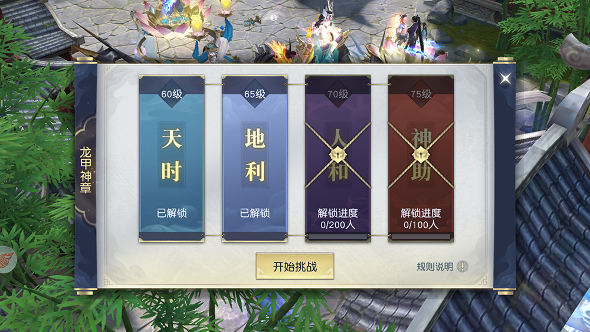Open the 规则说明 rules link
The image size is (590, 332).
(x=435, y=267)
